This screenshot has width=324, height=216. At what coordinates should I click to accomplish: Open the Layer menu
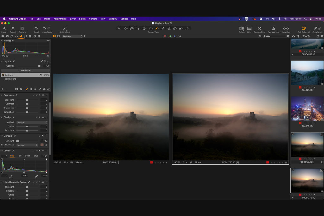click(x=73, y=19)
